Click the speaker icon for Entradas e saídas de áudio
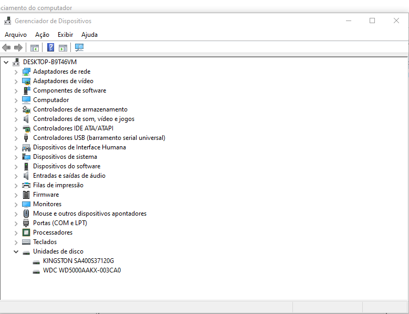 pyautogui.click(x=26, y=176)
